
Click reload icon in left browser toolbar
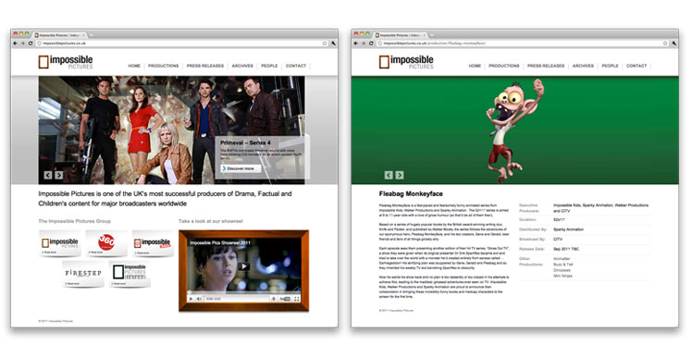point(31,43)
